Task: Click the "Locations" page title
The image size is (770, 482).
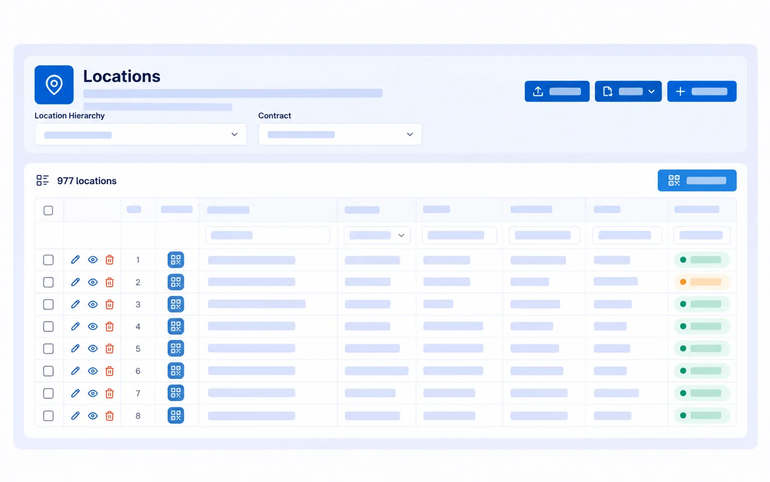Action: pyautogui.click(x=122, y=76)
